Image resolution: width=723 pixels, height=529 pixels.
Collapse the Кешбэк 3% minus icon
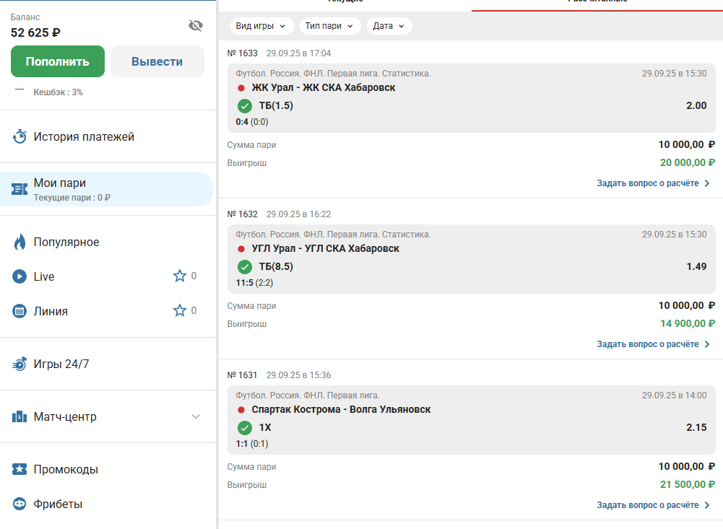(19, 90)
